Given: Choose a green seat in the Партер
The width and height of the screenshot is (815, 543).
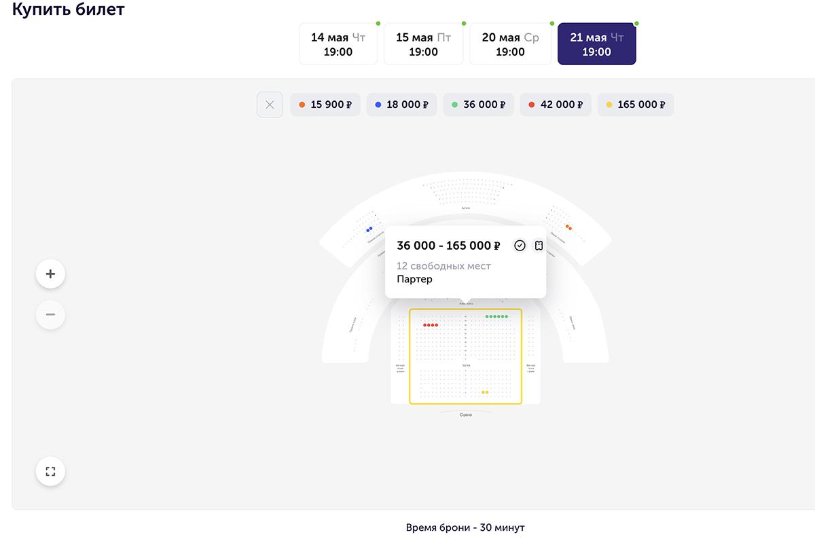Looking at the screenshot, I should click(x=496, y=316).
